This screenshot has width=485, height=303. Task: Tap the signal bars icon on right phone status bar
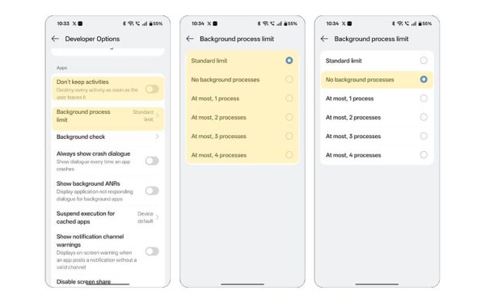point(414,23)
